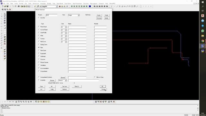206x116 pixels.
Task: Open AutoCAD red A icon in taskbar
Action: 202,16
